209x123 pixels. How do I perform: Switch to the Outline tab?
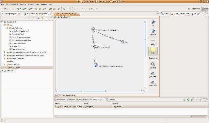point(165,14)
